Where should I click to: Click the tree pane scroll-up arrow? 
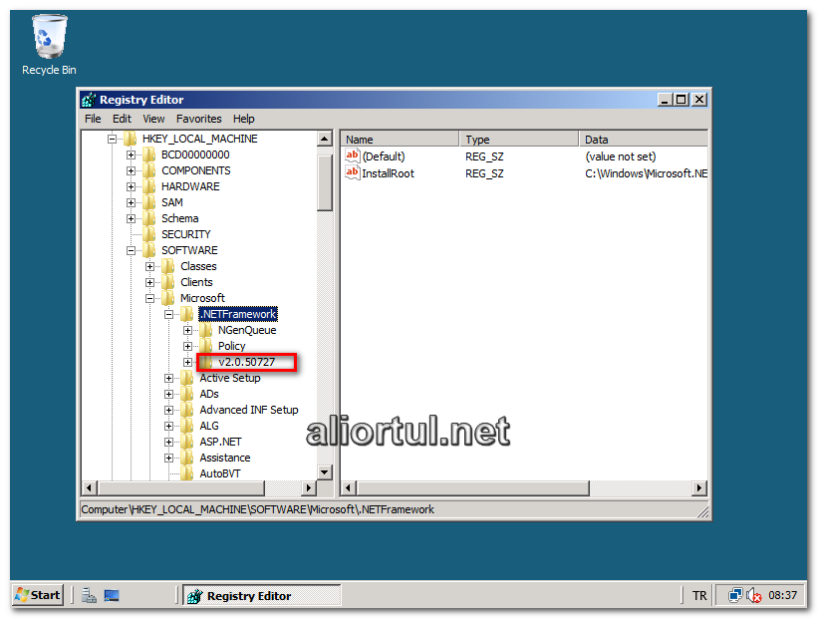[x=325, y=139]
